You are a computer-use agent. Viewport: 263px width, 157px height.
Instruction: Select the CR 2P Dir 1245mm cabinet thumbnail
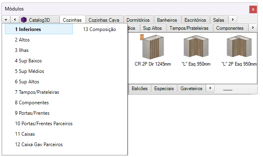[153, 47]
